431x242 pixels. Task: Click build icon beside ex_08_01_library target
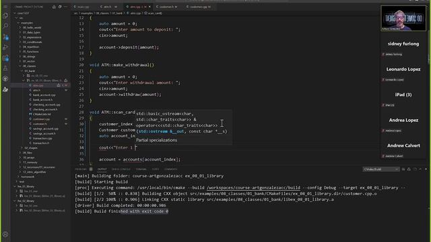(x=66, y=81)
